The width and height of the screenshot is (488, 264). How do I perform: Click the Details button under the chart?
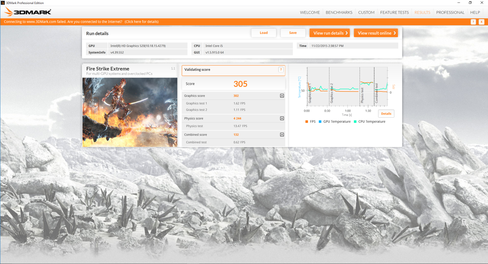click(386, 114)
